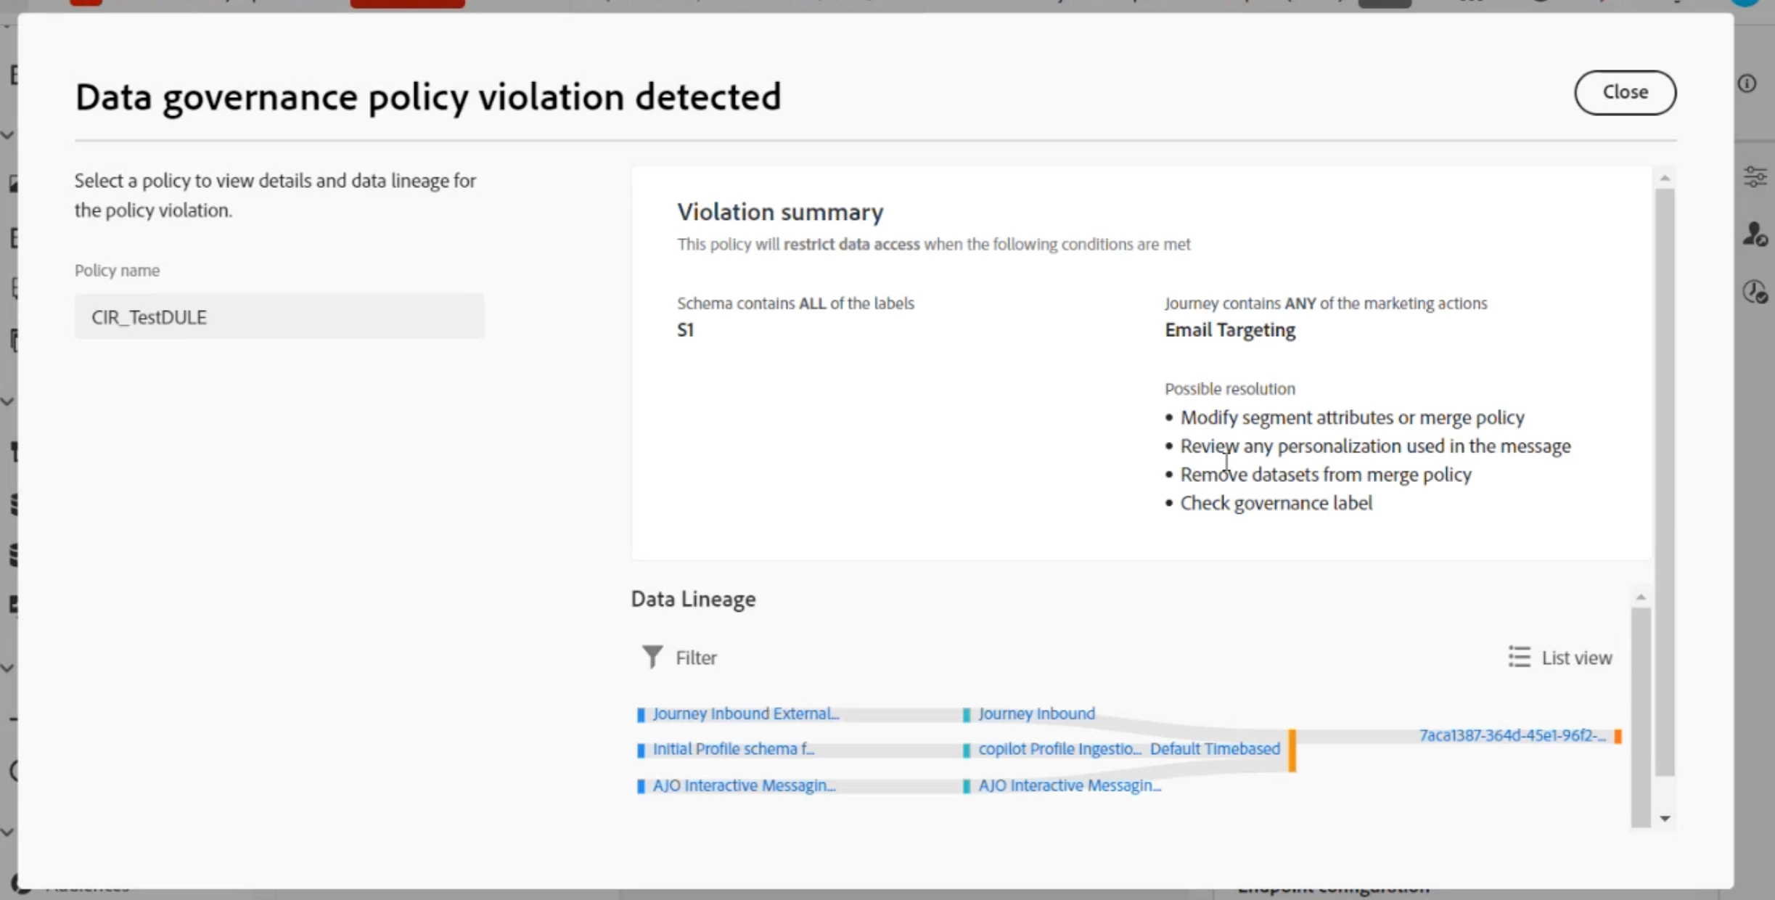The image size is (1775, 900).
Task: Click the orange merge policy bar in the lineage
Action: (x=1292, y=750)
